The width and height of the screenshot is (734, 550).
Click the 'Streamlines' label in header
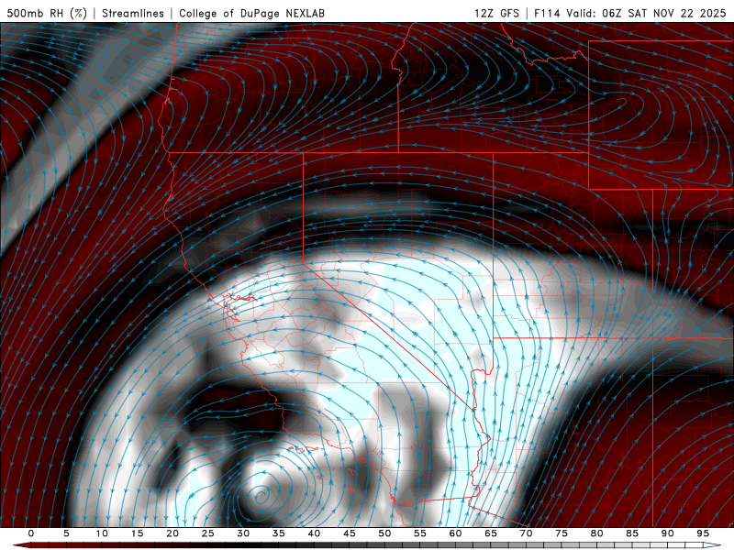pos(133,13)
